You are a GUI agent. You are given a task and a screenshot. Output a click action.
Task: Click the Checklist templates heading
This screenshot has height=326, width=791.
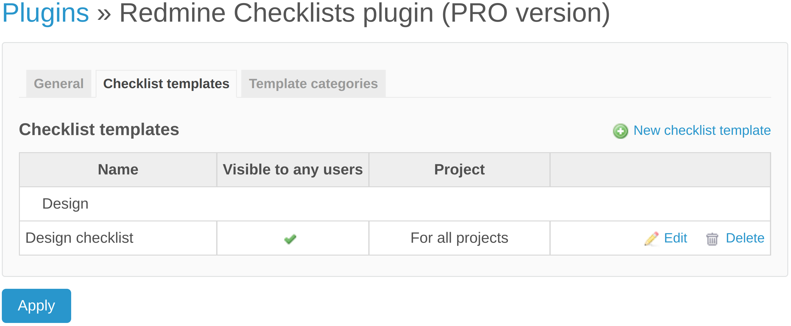(x=99, y=129)
